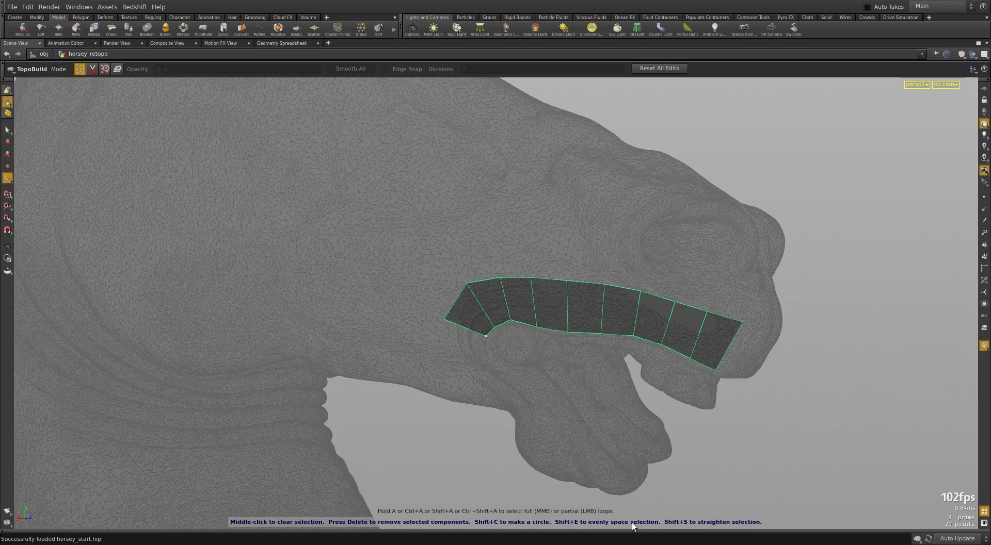
Task: Open the 'no cam' camera selector
Action: (945, 84)
